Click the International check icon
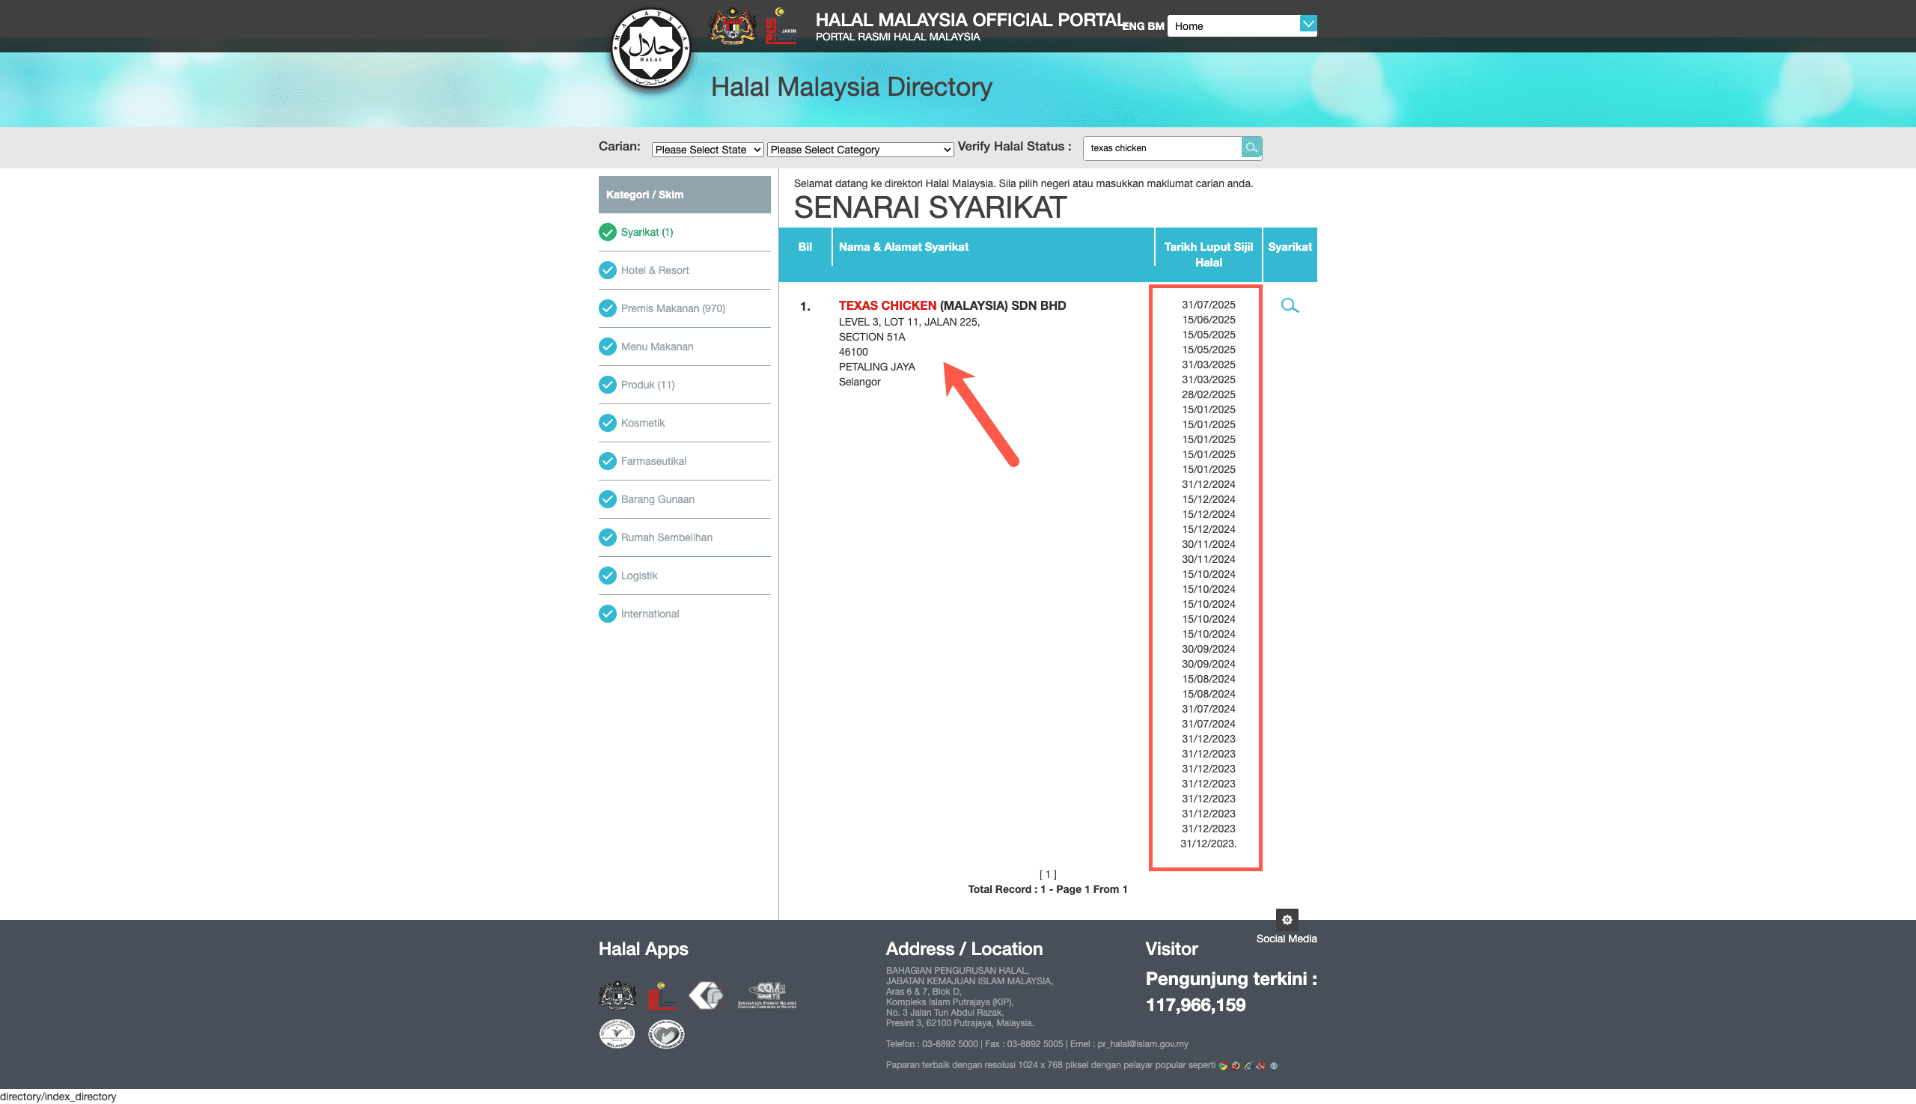The width and height of the screenshot is (1916, 1104). [x=607, y=614]
